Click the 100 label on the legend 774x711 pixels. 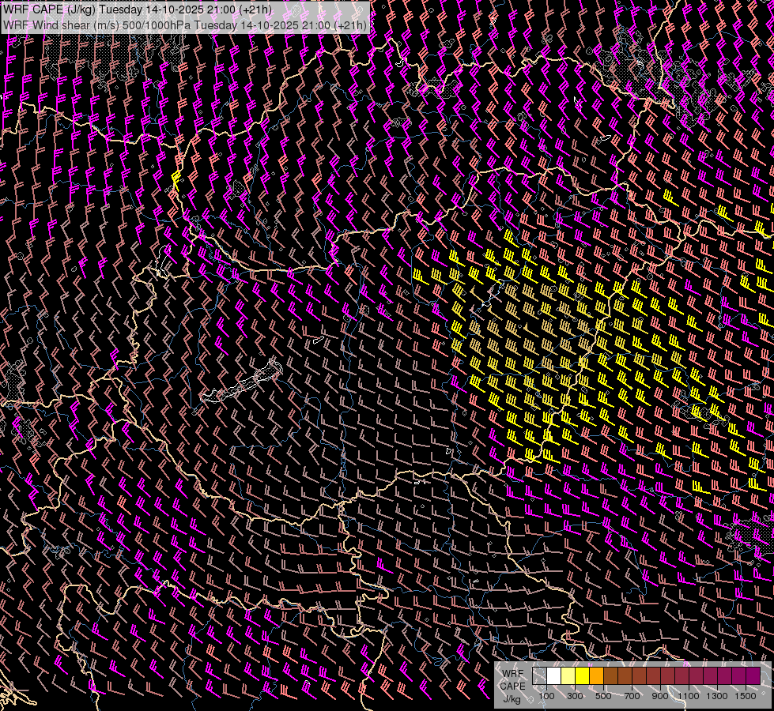click(546, 697)
